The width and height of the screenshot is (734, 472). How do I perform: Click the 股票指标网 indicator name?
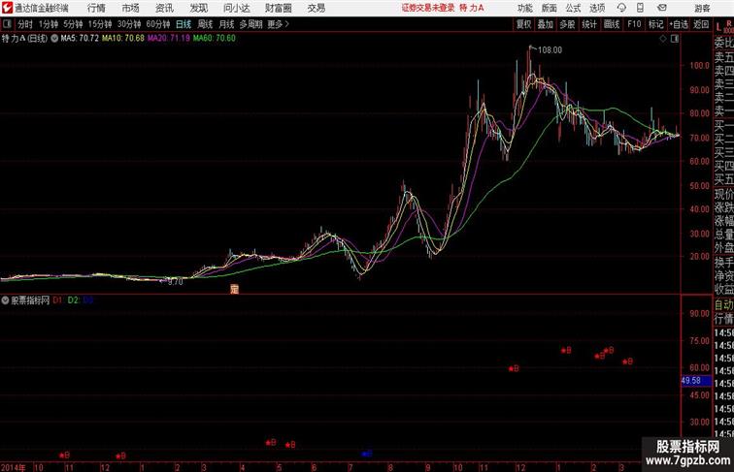pos(30,300)
